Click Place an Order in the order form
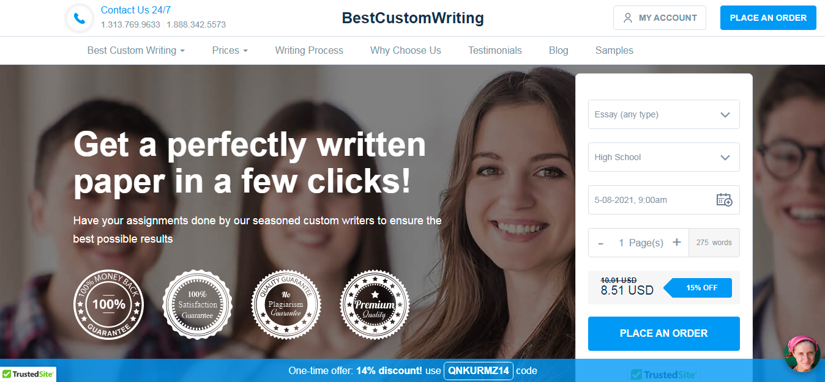 point(664,334)
